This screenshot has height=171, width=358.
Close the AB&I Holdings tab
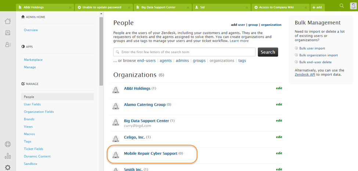(70, 7)
